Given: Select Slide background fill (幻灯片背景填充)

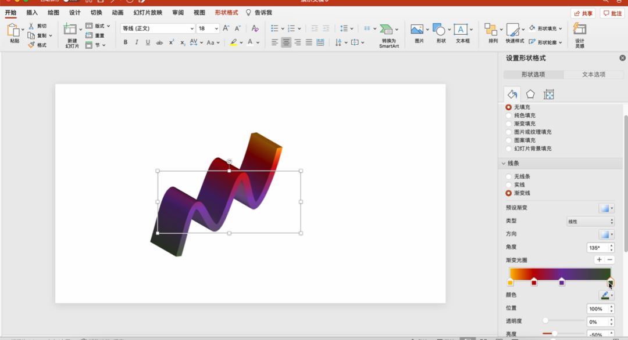Looking at the screenshot, I should click(509, 149).
